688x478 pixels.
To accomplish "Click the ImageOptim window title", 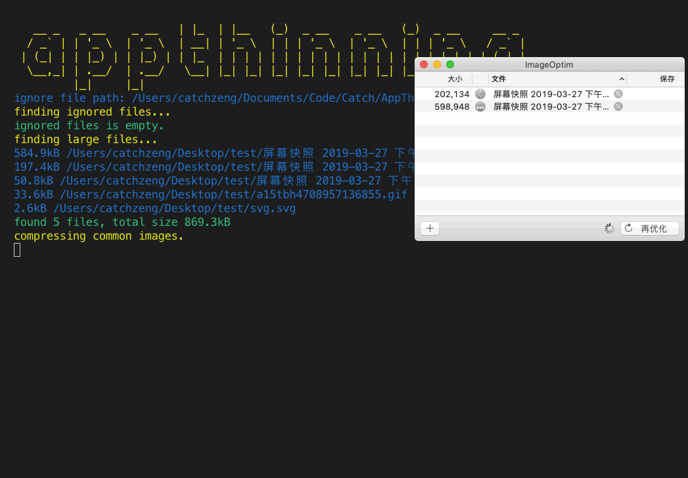I will (x=549, y=64).
